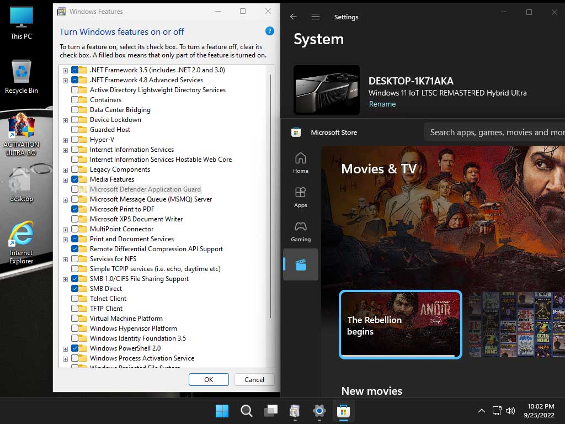Click the Rename link in Settings
This screenshot has height=424, width=565.
click(382, 104)
